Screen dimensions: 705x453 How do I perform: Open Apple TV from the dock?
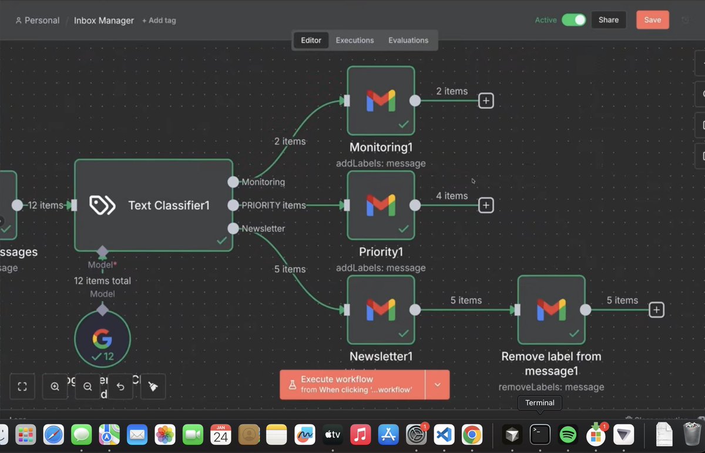333,435
